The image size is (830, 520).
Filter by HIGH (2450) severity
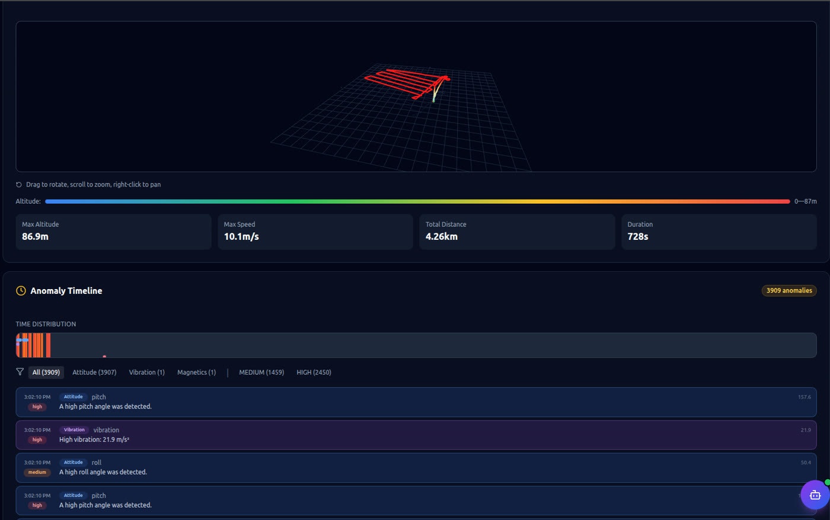(x=314, y=373)
